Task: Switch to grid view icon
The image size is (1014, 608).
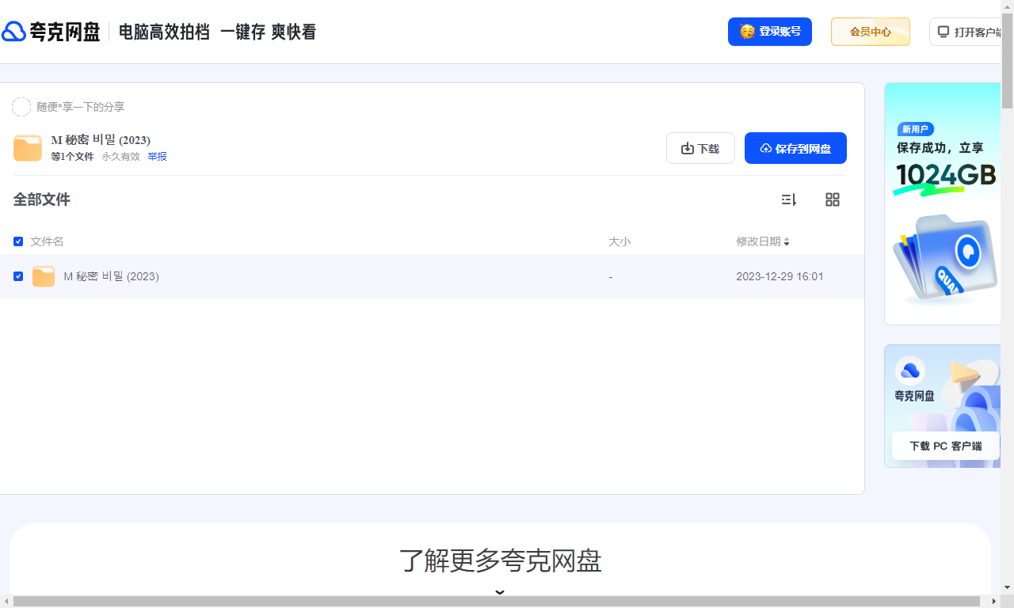Action: [x=832, y=199]
